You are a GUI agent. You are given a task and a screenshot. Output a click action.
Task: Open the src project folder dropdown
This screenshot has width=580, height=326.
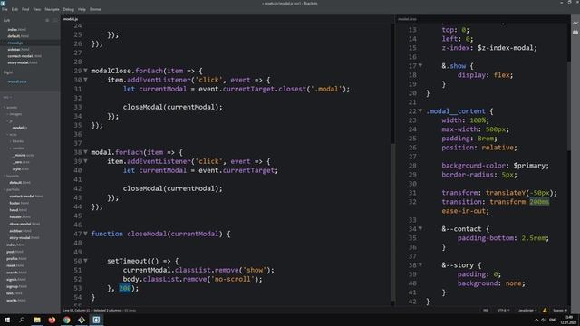7,97
